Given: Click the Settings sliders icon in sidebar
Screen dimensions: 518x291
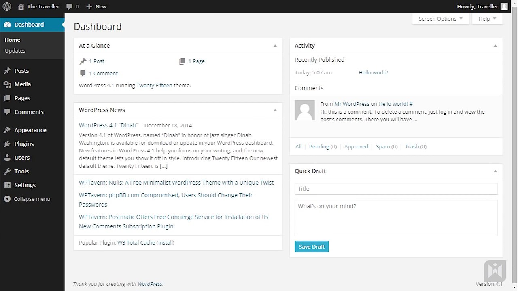Looking at the screenshot, I should click(7, 185).
